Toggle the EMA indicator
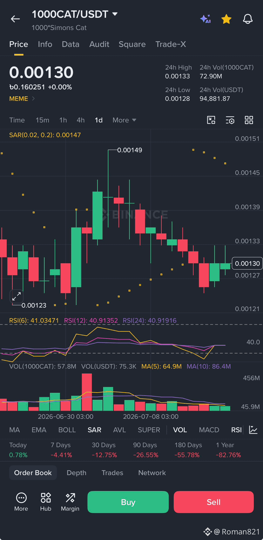The height and width of the screenshot is (540, 263). 39,430
